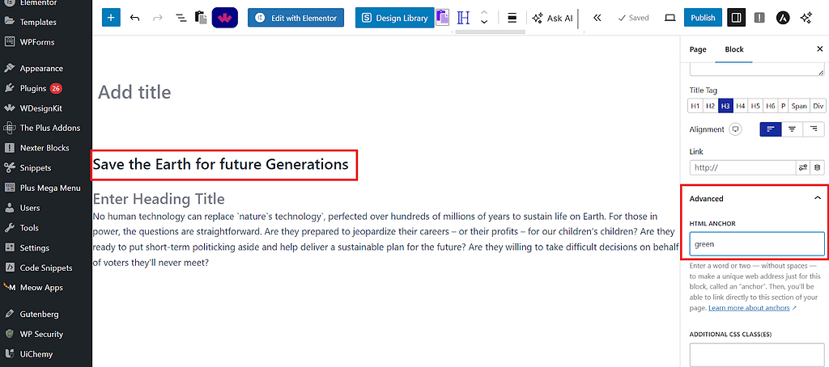The height and width of the screenshot is (367, 829).
Task: Choose right alignment option
Action: click(814, 129)
